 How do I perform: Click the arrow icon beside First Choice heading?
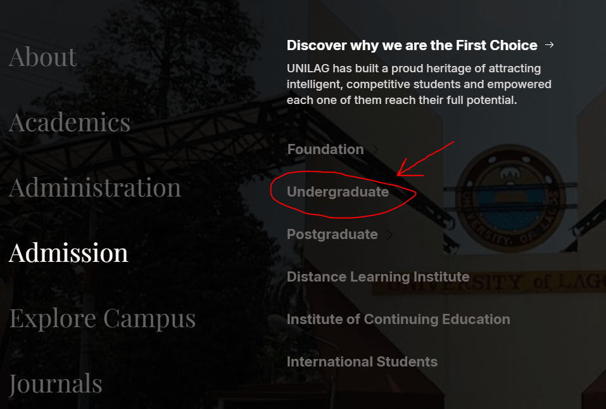point(550,45)
